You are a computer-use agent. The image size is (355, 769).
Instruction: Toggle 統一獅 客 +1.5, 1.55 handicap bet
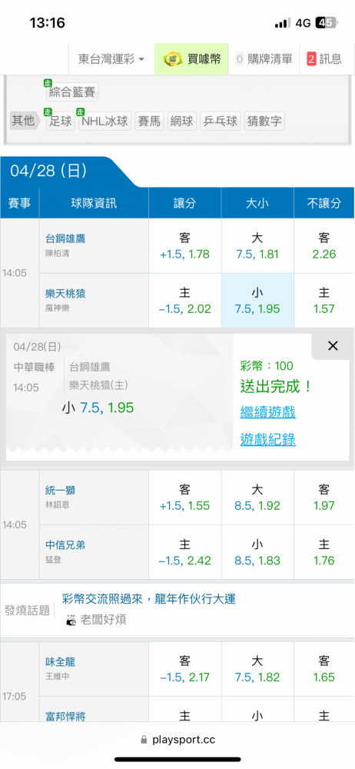click(185, 498)
